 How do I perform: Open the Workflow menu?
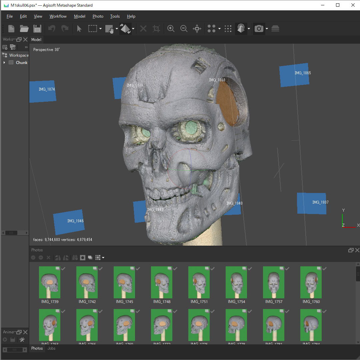(58, 16)
